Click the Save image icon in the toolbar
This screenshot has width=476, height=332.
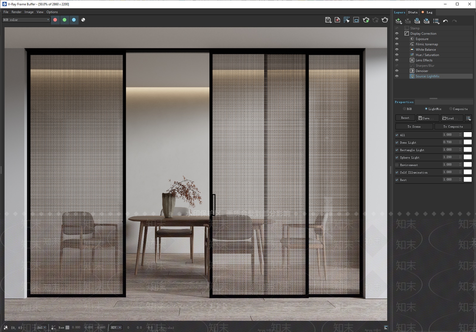pos(328,20)
